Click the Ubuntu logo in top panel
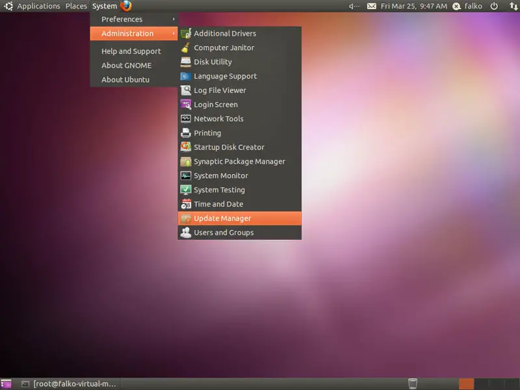 [x=8, y=6]
